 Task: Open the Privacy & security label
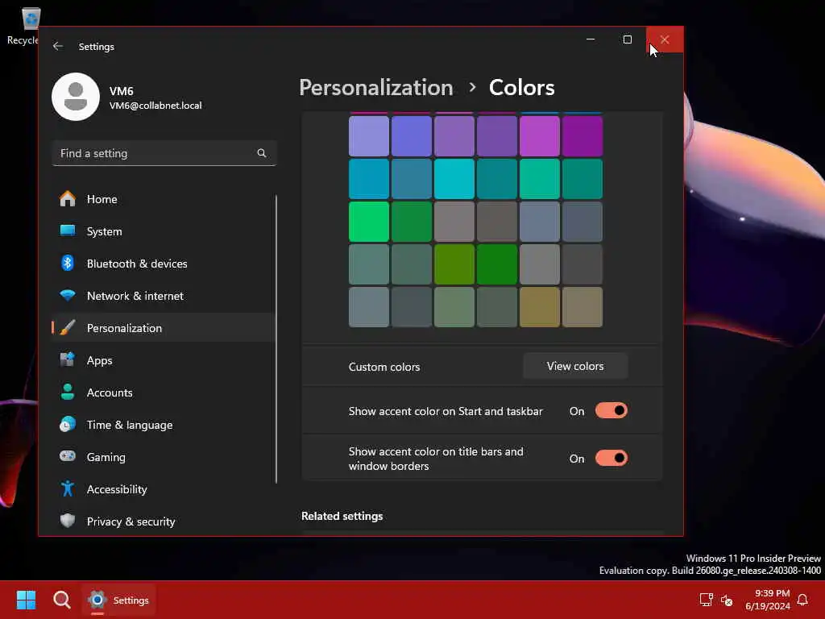pyautogui.click(x=131, y=521)
